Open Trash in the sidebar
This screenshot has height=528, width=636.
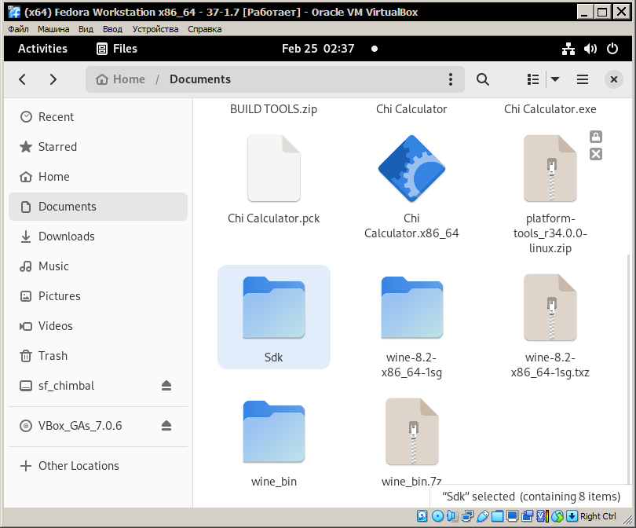97,355
